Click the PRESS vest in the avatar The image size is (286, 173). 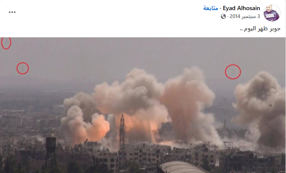[x=270, y=16]
